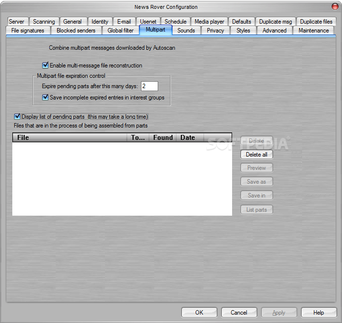The height and width of the screenshot is (323, 342).
Task: Open the Scanning tab
Action: [x=44, y=22]
